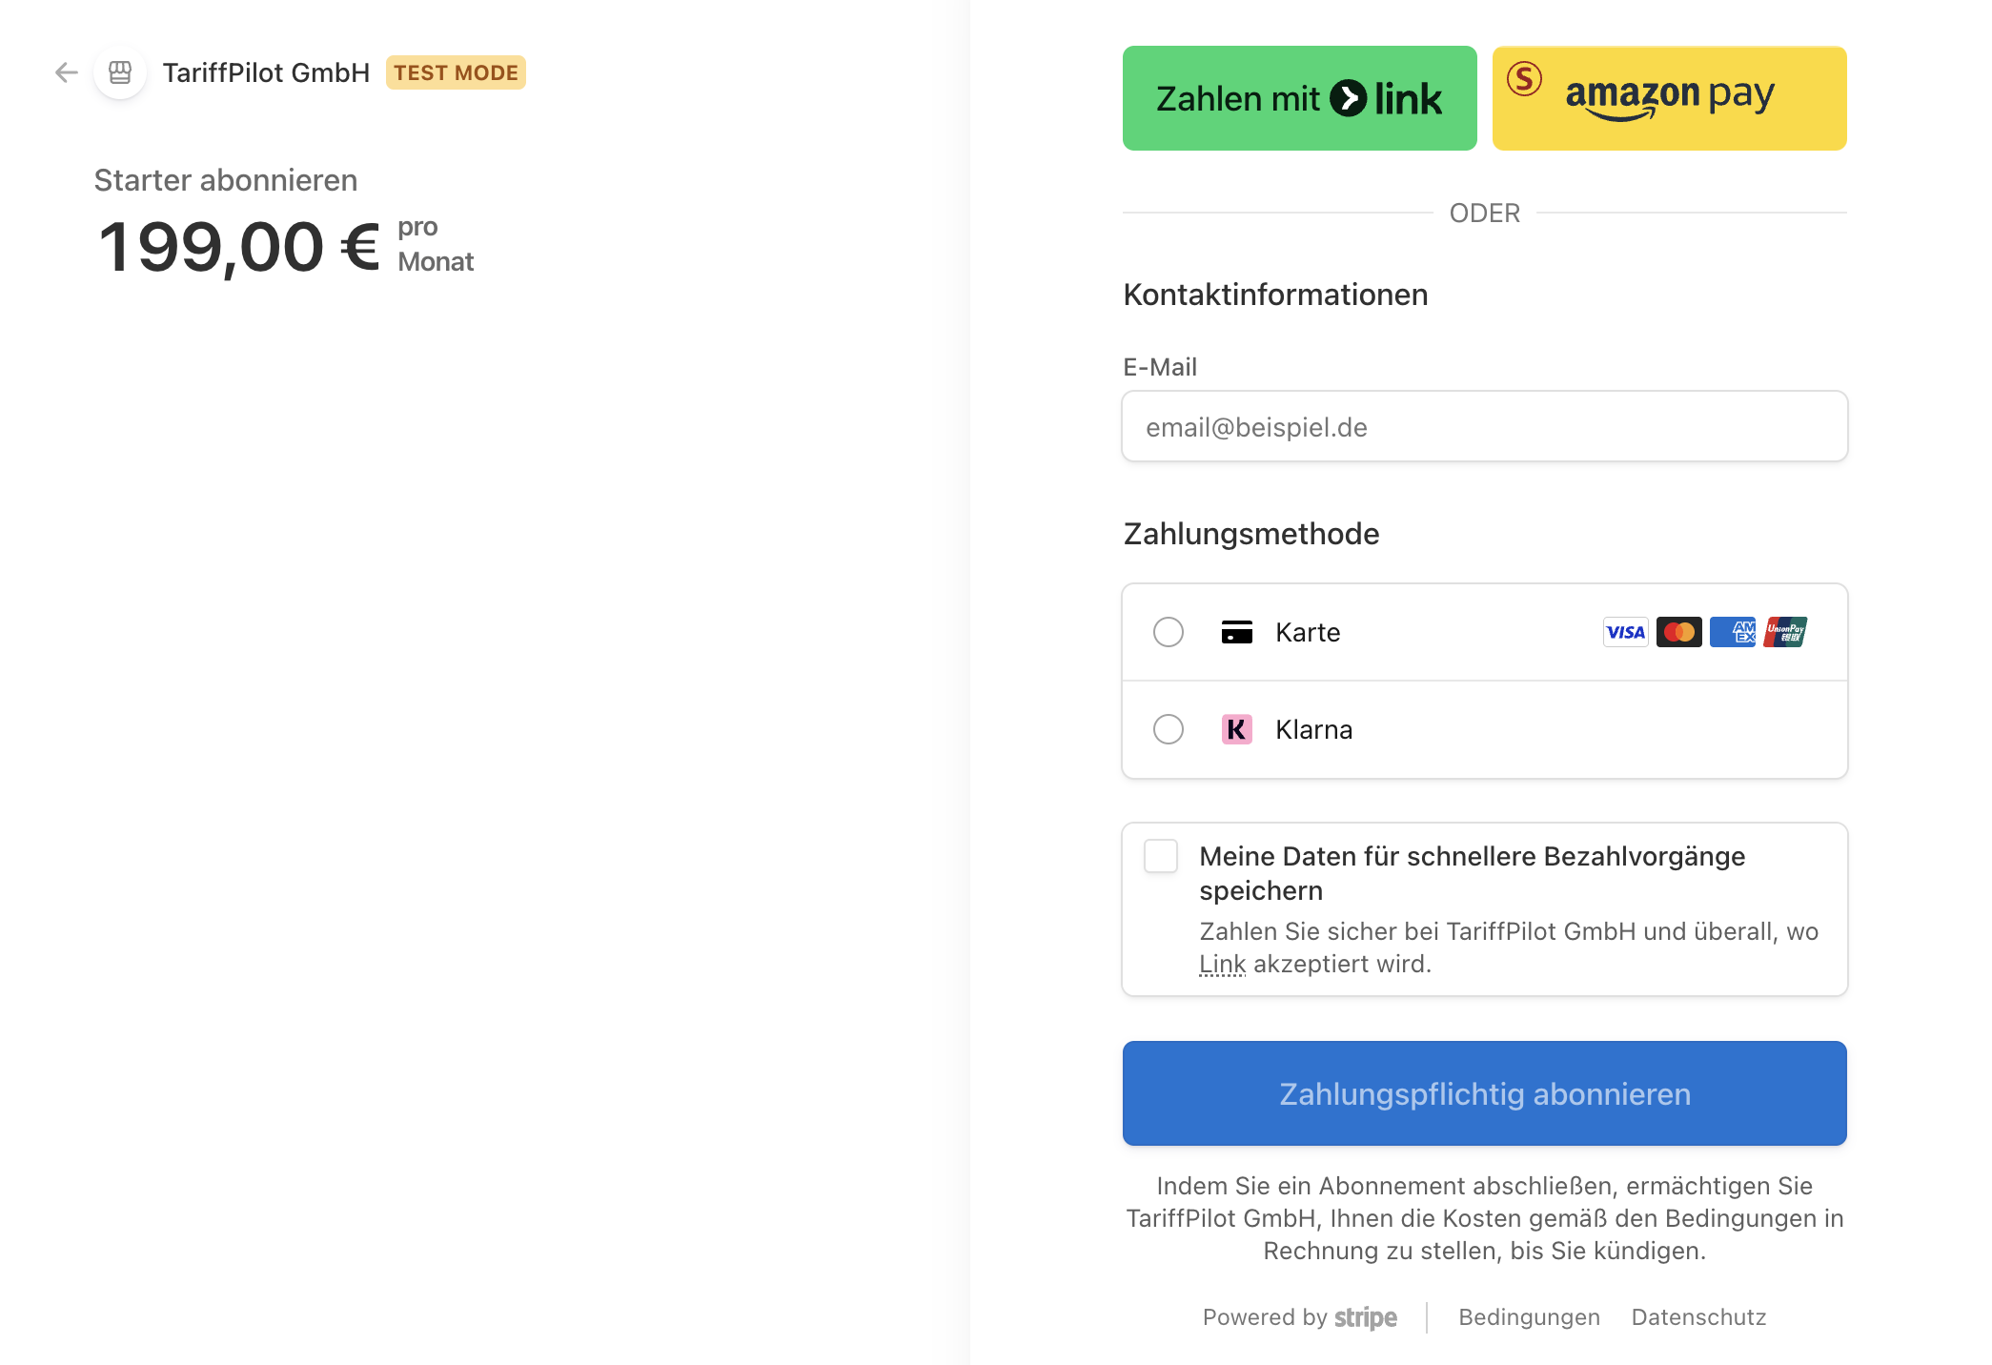Click the email address input field
The width and height of the screenshot is (1992, 1365).
1483,426
